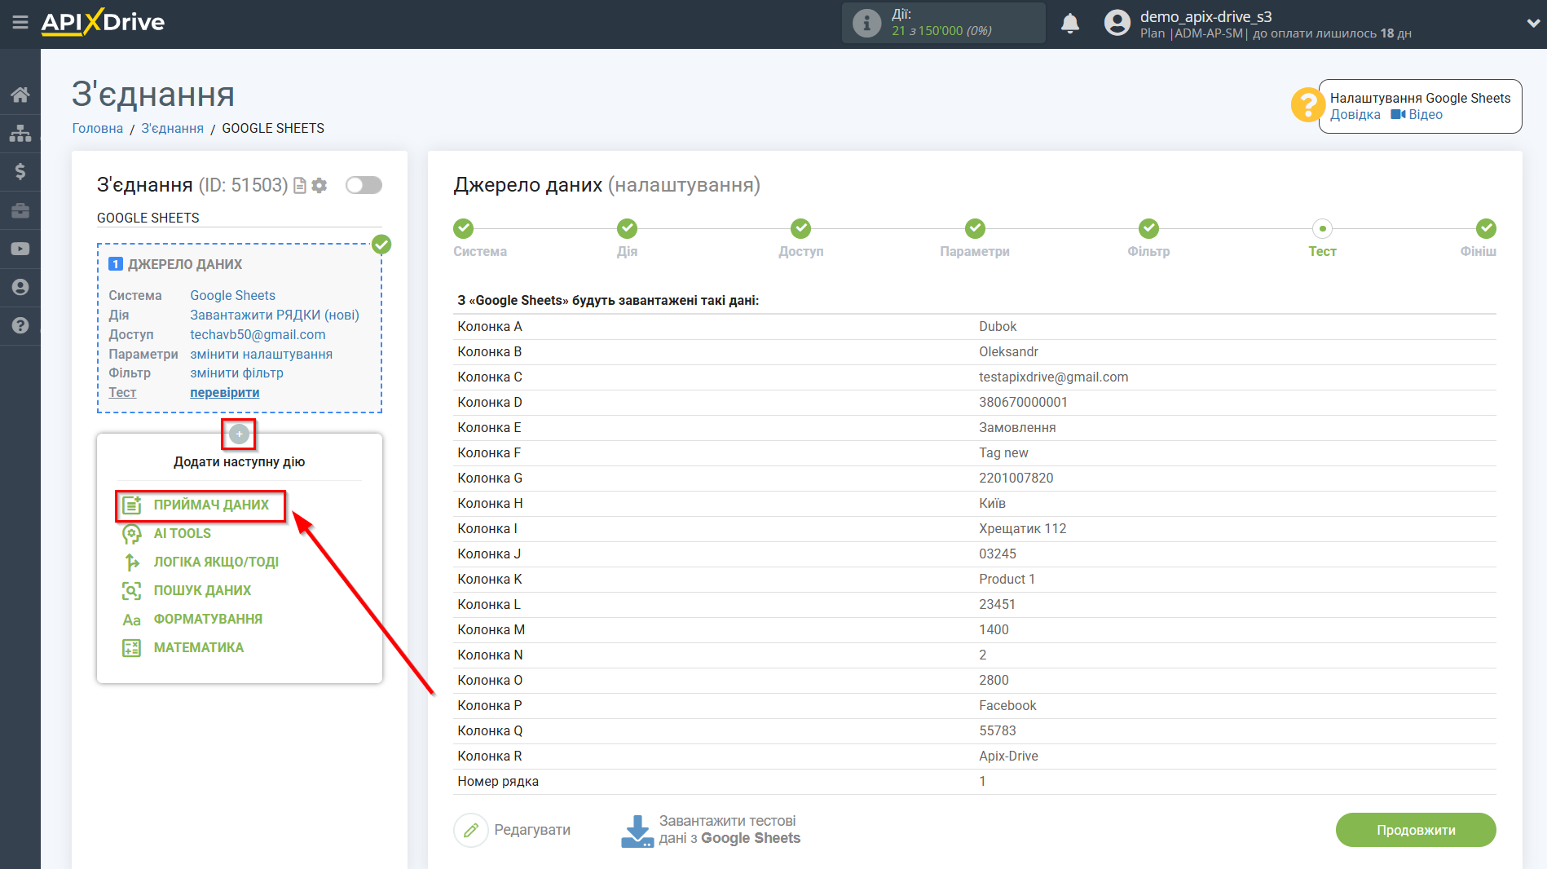The height and width of the screenshot is (869, 1547).
Task: Go to Система step
Action: [x=464, y=228]
